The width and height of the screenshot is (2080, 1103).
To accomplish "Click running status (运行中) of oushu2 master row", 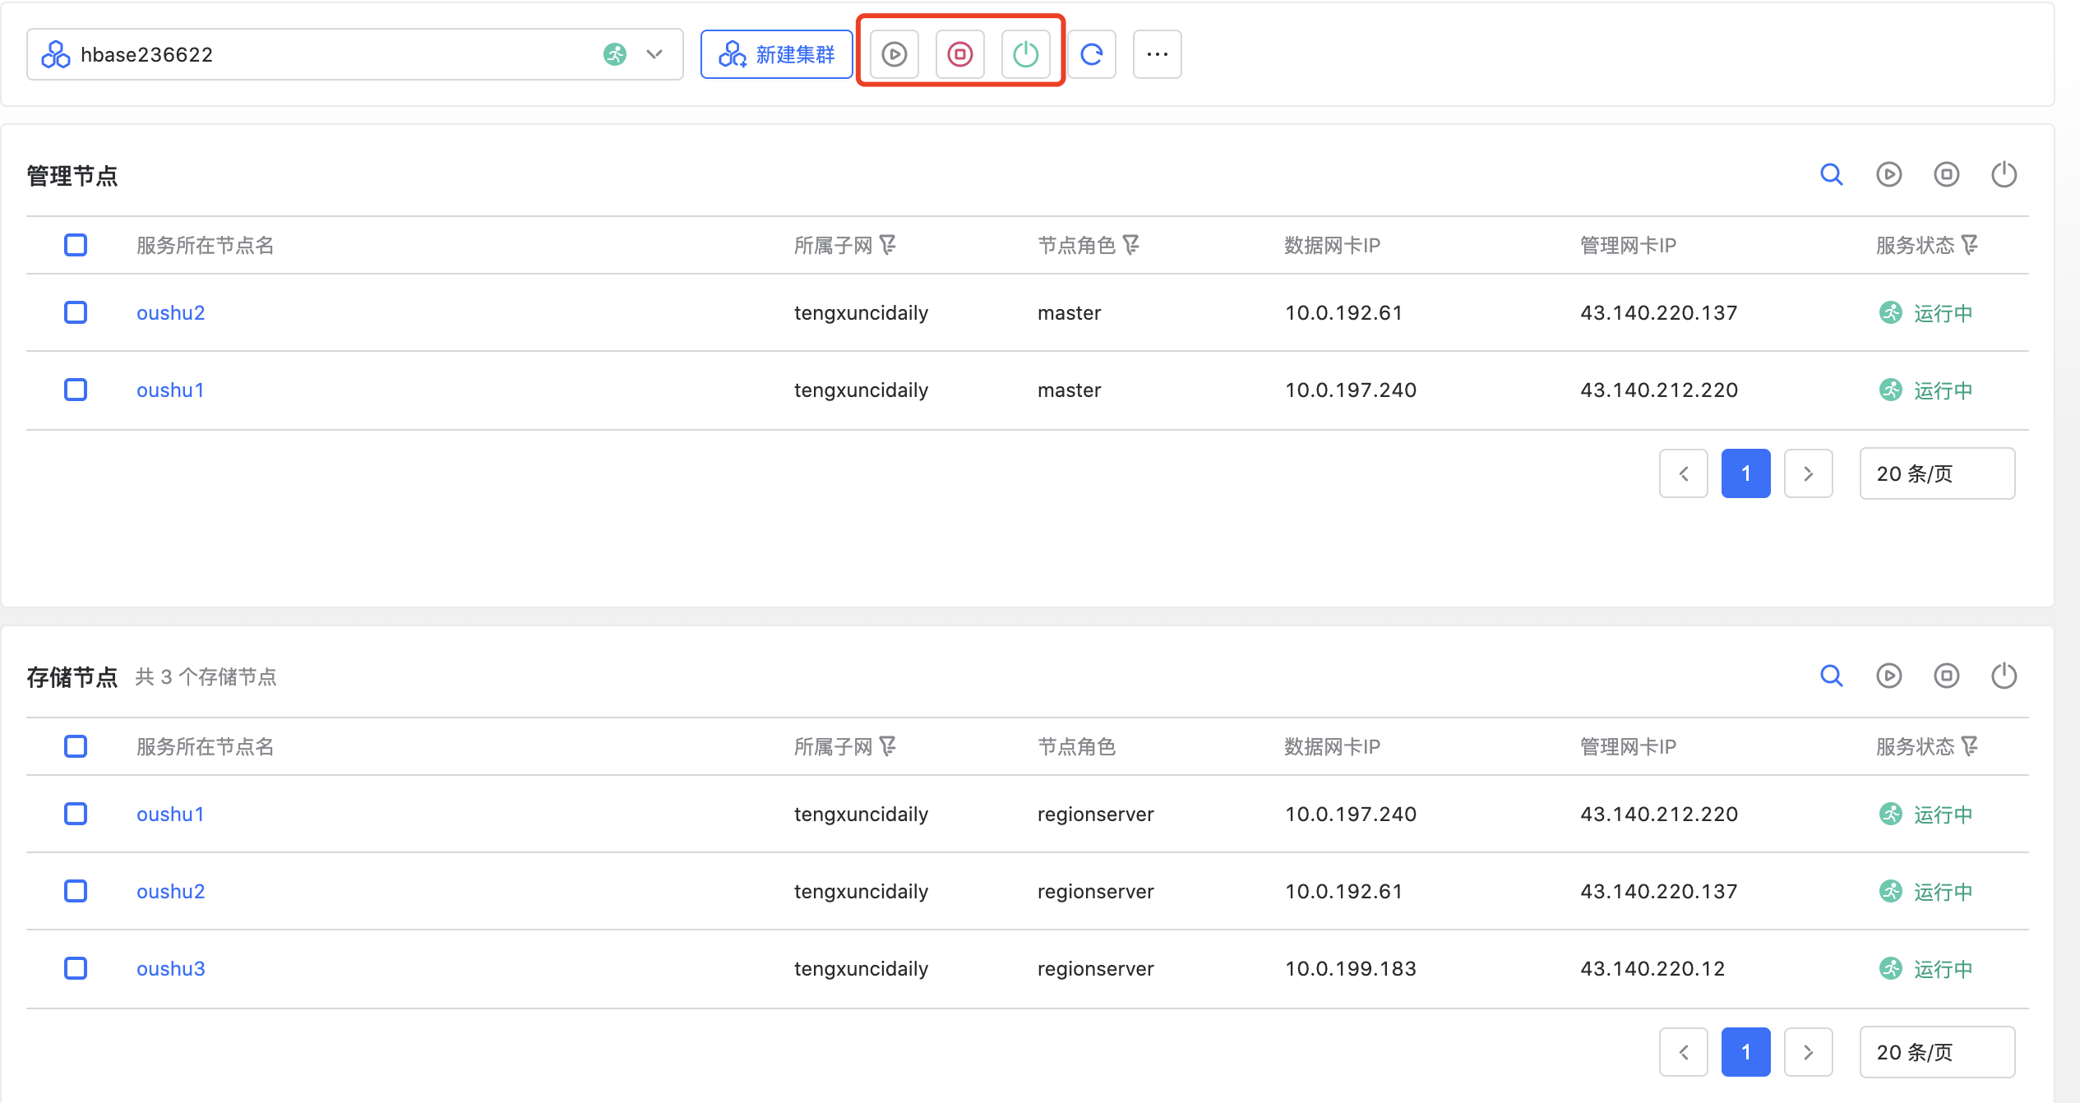I will (1925, 313).
